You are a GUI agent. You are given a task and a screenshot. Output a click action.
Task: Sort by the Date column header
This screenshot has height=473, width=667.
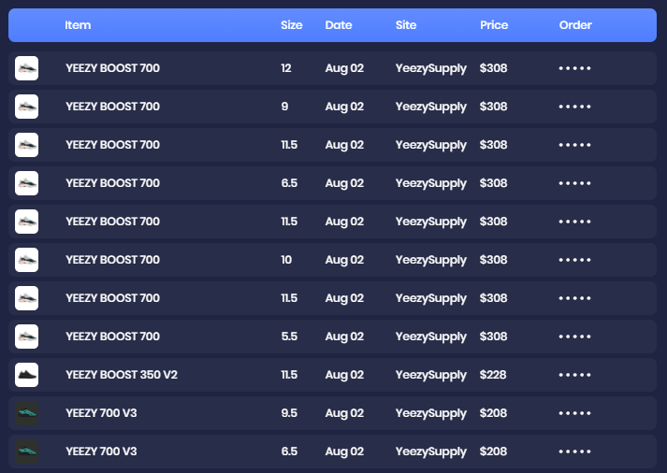tap(339, 25)
